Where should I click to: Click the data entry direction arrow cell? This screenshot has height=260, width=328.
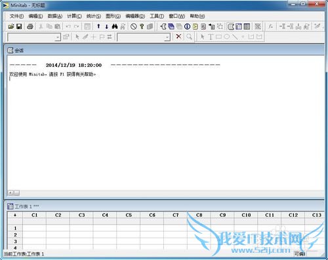(x=15, y=215)
